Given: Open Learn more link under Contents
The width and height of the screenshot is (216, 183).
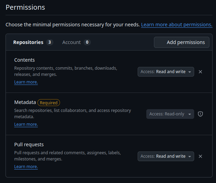Looking at the screenshot, I should coord(26,82).
